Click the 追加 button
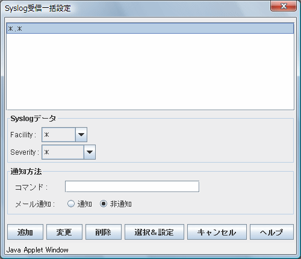 (25, 232)
